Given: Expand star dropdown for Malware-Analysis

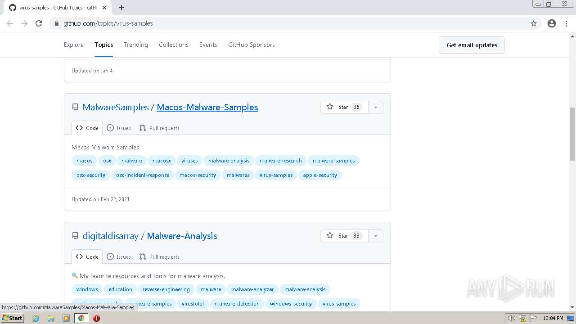Looking at the screenshot, I should (376, 236).
